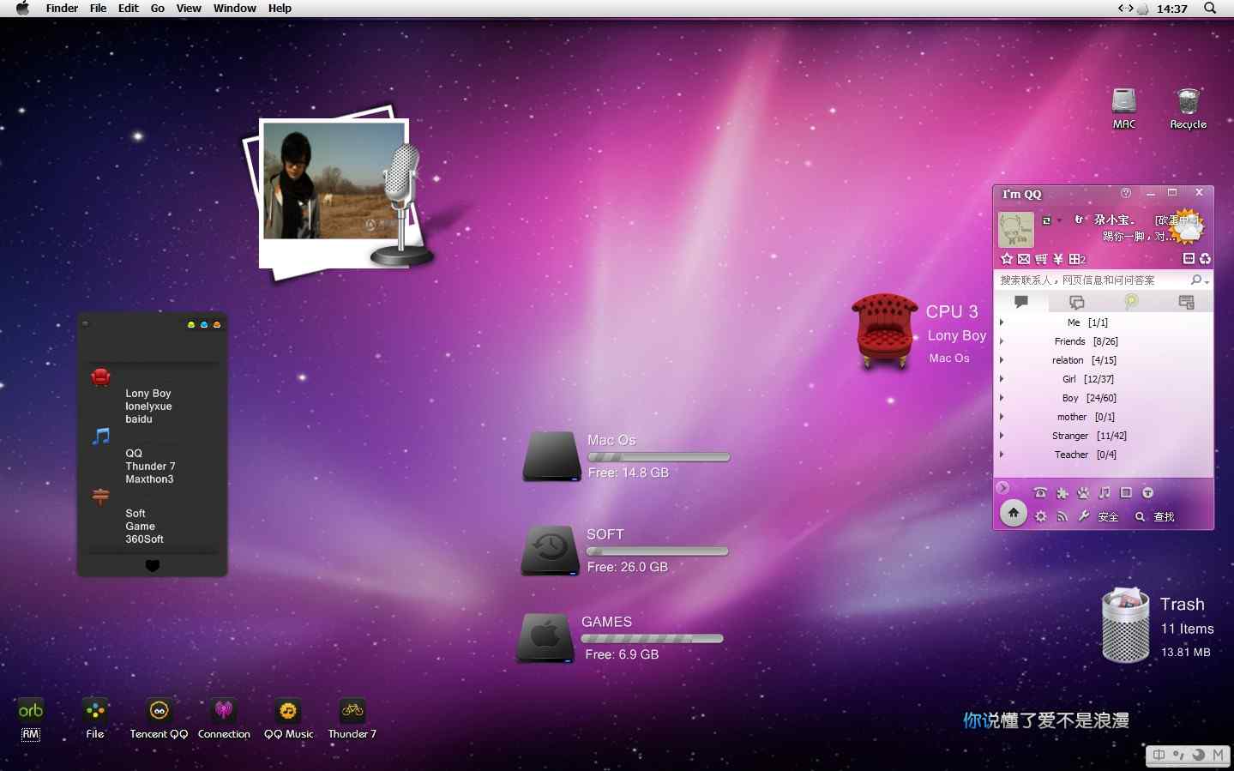
Task: Click the Mac Os drive icon
Action: point(552,456)
